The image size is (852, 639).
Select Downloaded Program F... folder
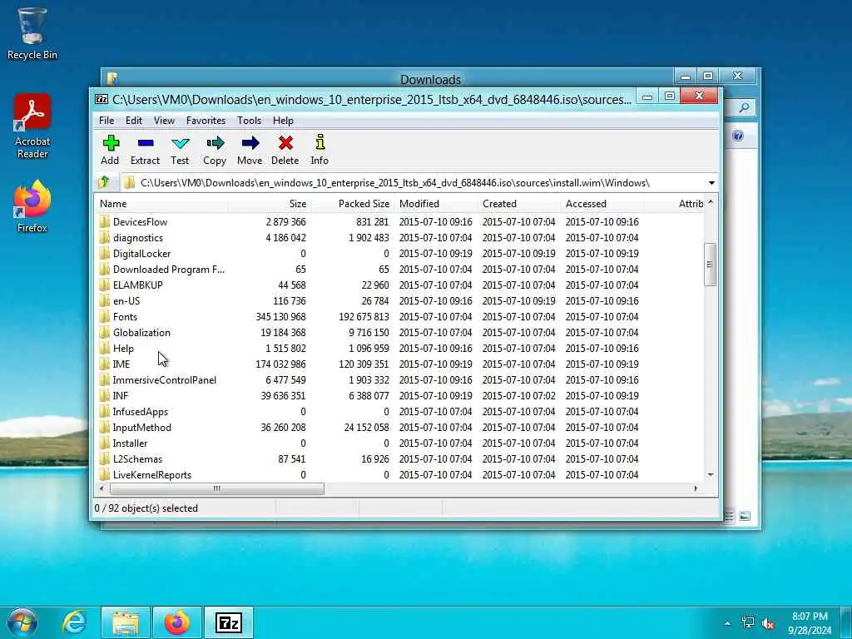coord(400,269)
